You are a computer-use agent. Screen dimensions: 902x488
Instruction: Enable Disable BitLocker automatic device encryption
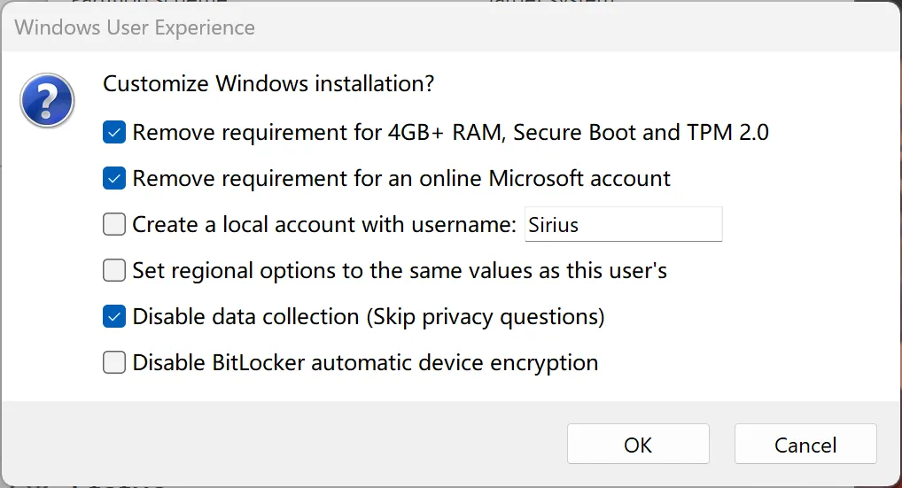pyautogui.click(x=114, y=363)
